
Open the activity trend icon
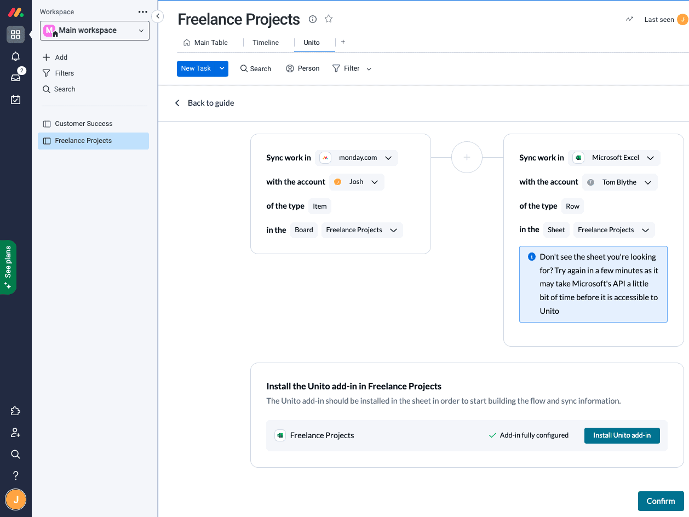click(629, 19)
